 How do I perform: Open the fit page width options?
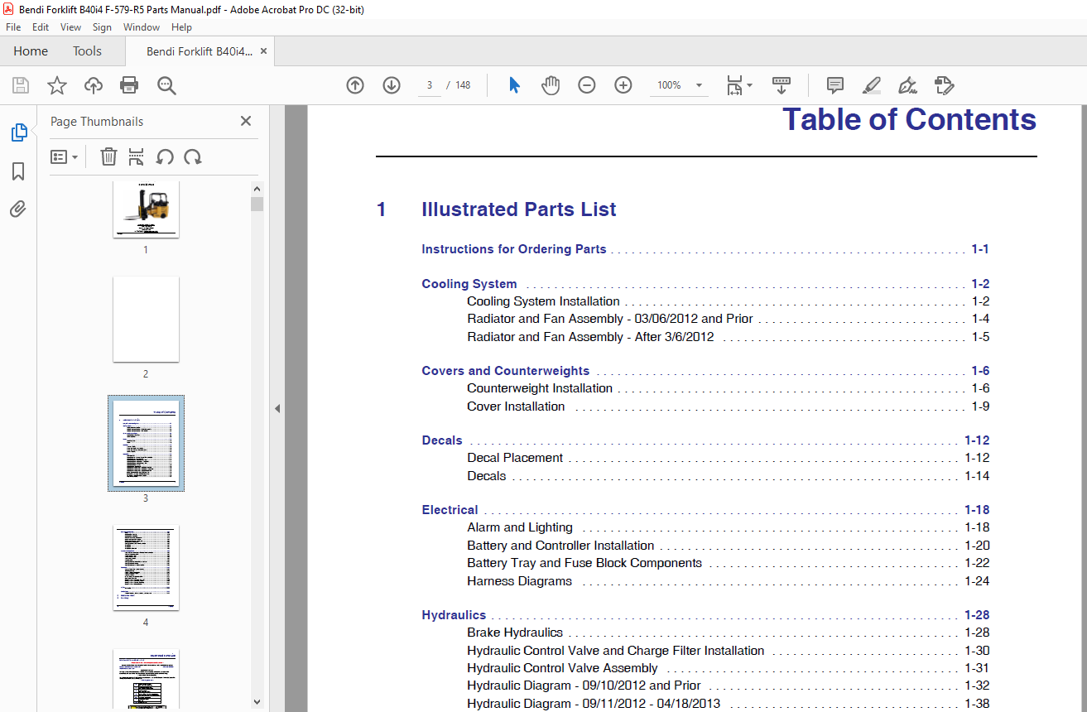(x=738, y=85)
